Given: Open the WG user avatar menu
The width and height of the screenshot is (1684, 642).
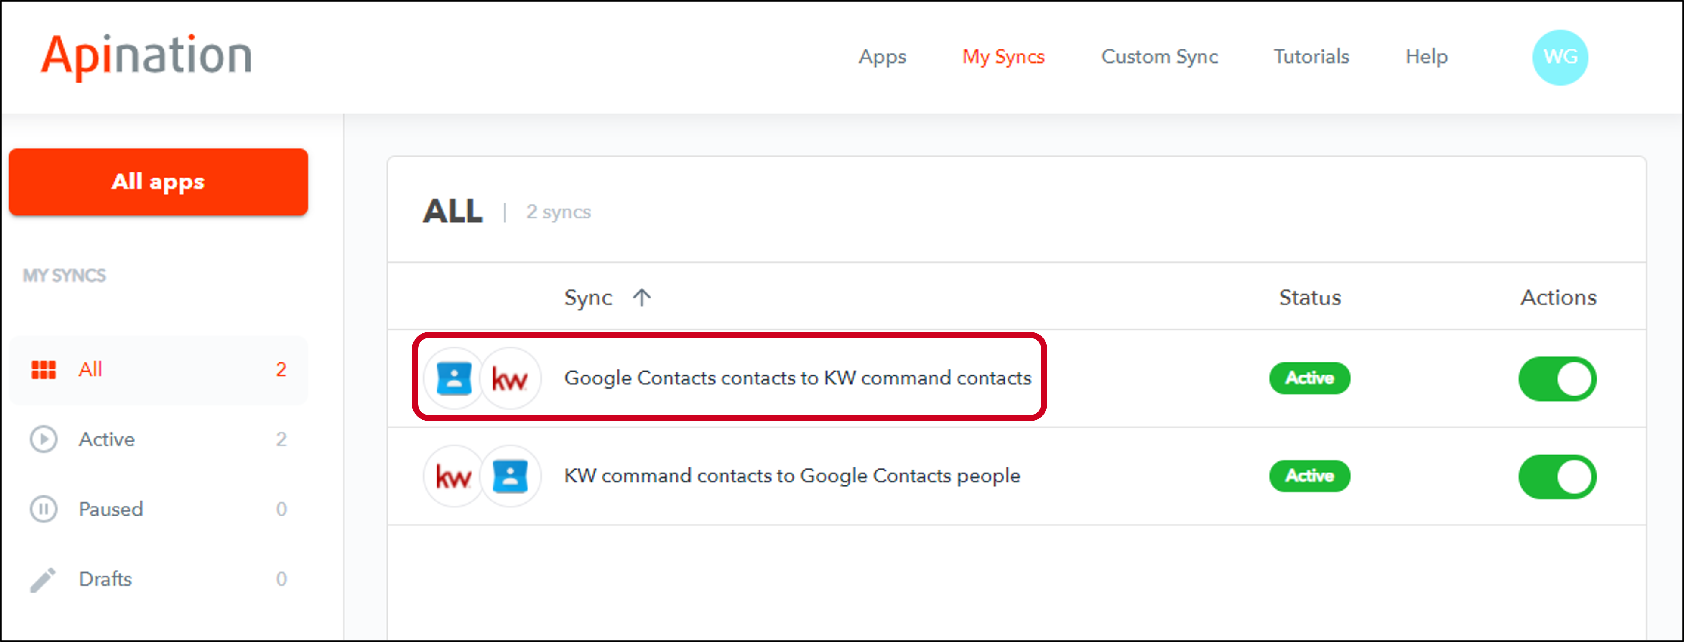Looking at the screenshot, I should pos(1560,58).
